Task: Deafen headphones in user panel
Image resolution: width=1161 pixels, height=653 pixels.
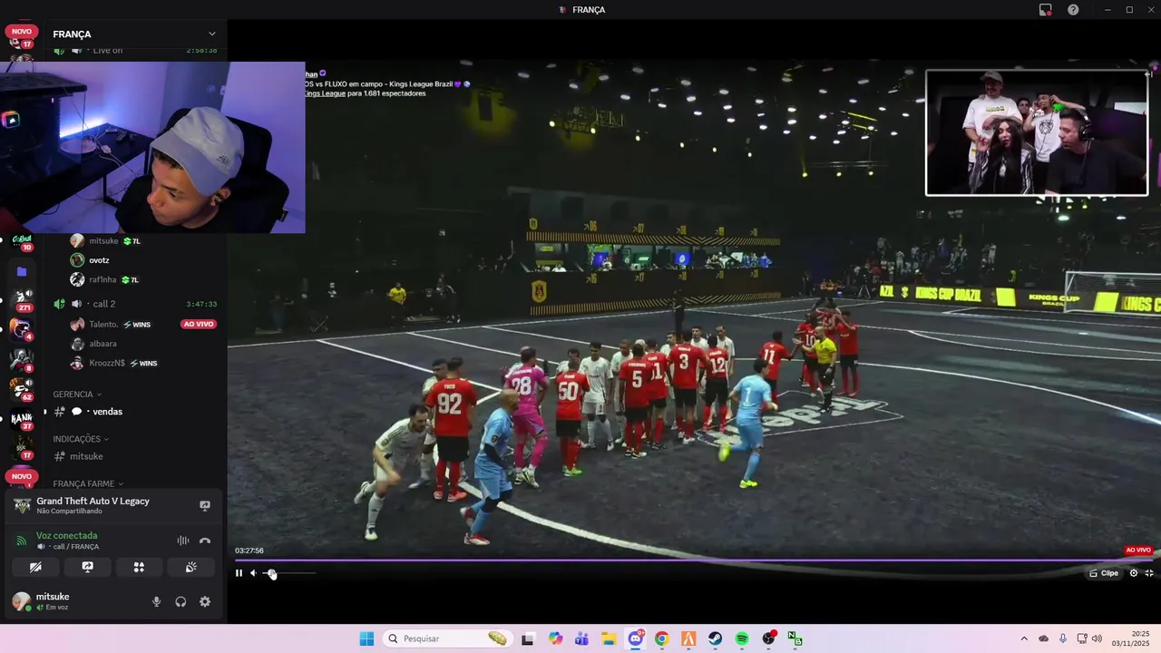Action: click(180, 601)
